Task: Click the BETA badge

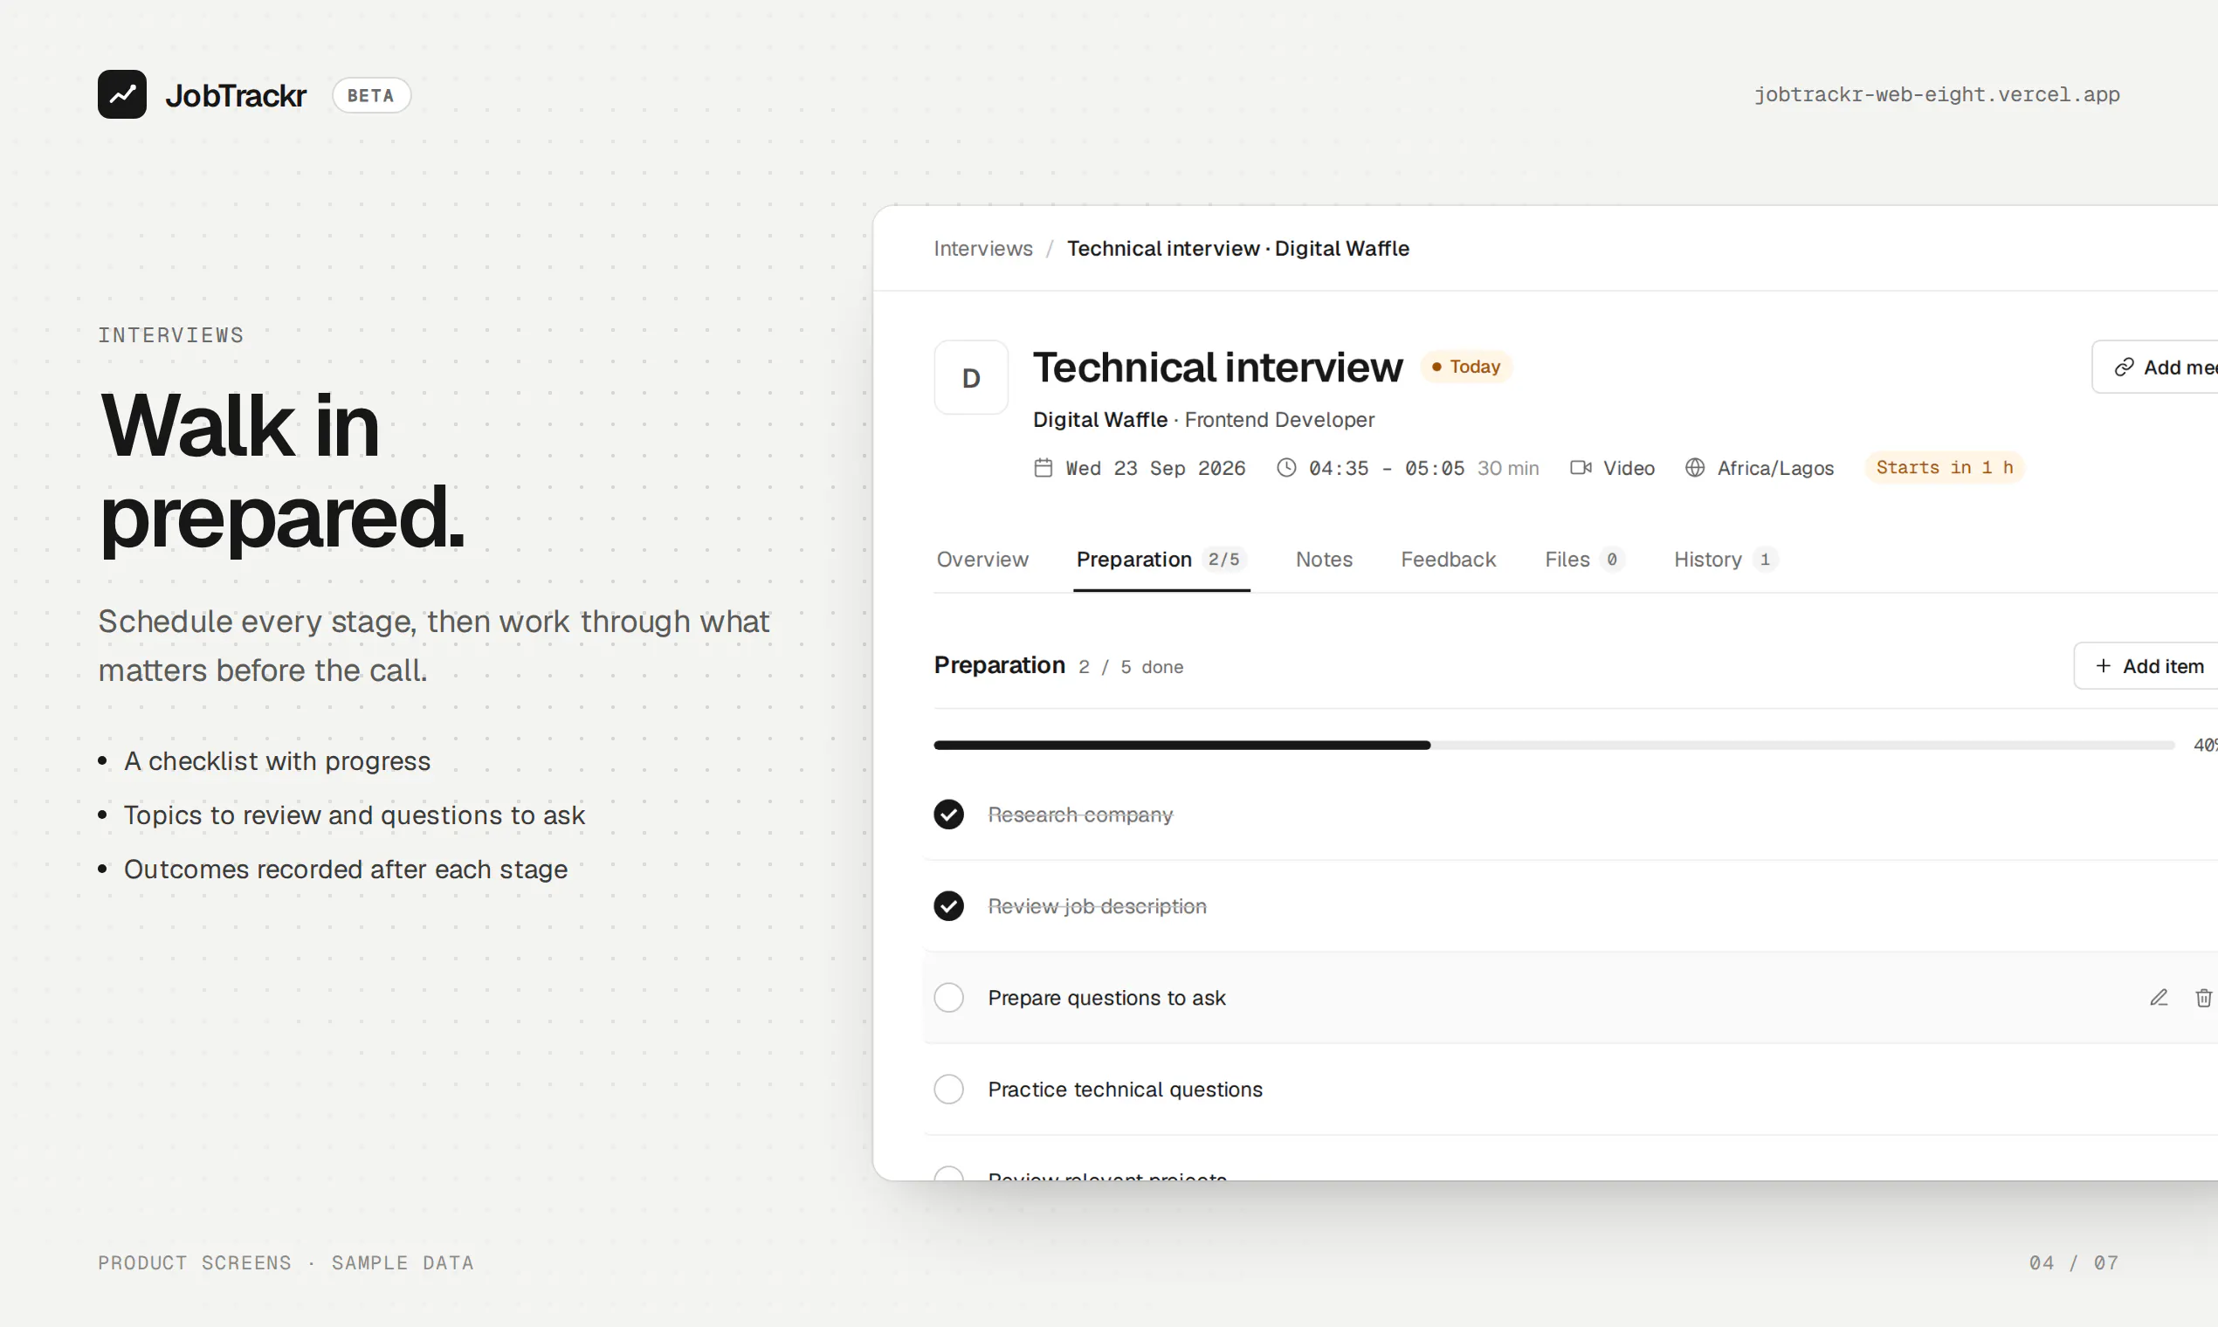Action: pyautogui.click(x=371, y=96)
